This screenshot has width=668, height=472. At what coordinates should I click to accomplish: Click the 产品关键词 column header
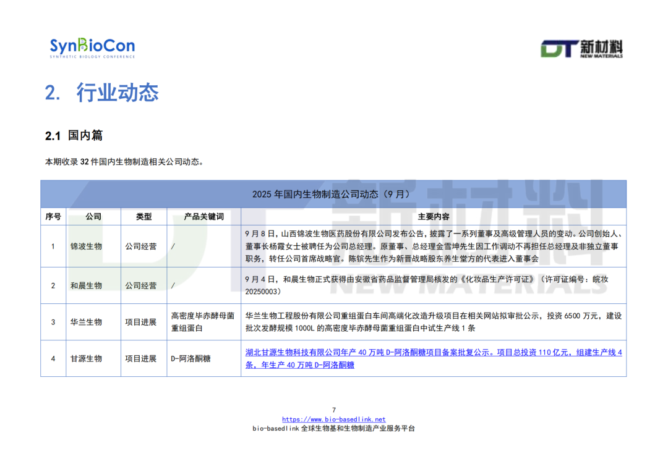(203, 217)
